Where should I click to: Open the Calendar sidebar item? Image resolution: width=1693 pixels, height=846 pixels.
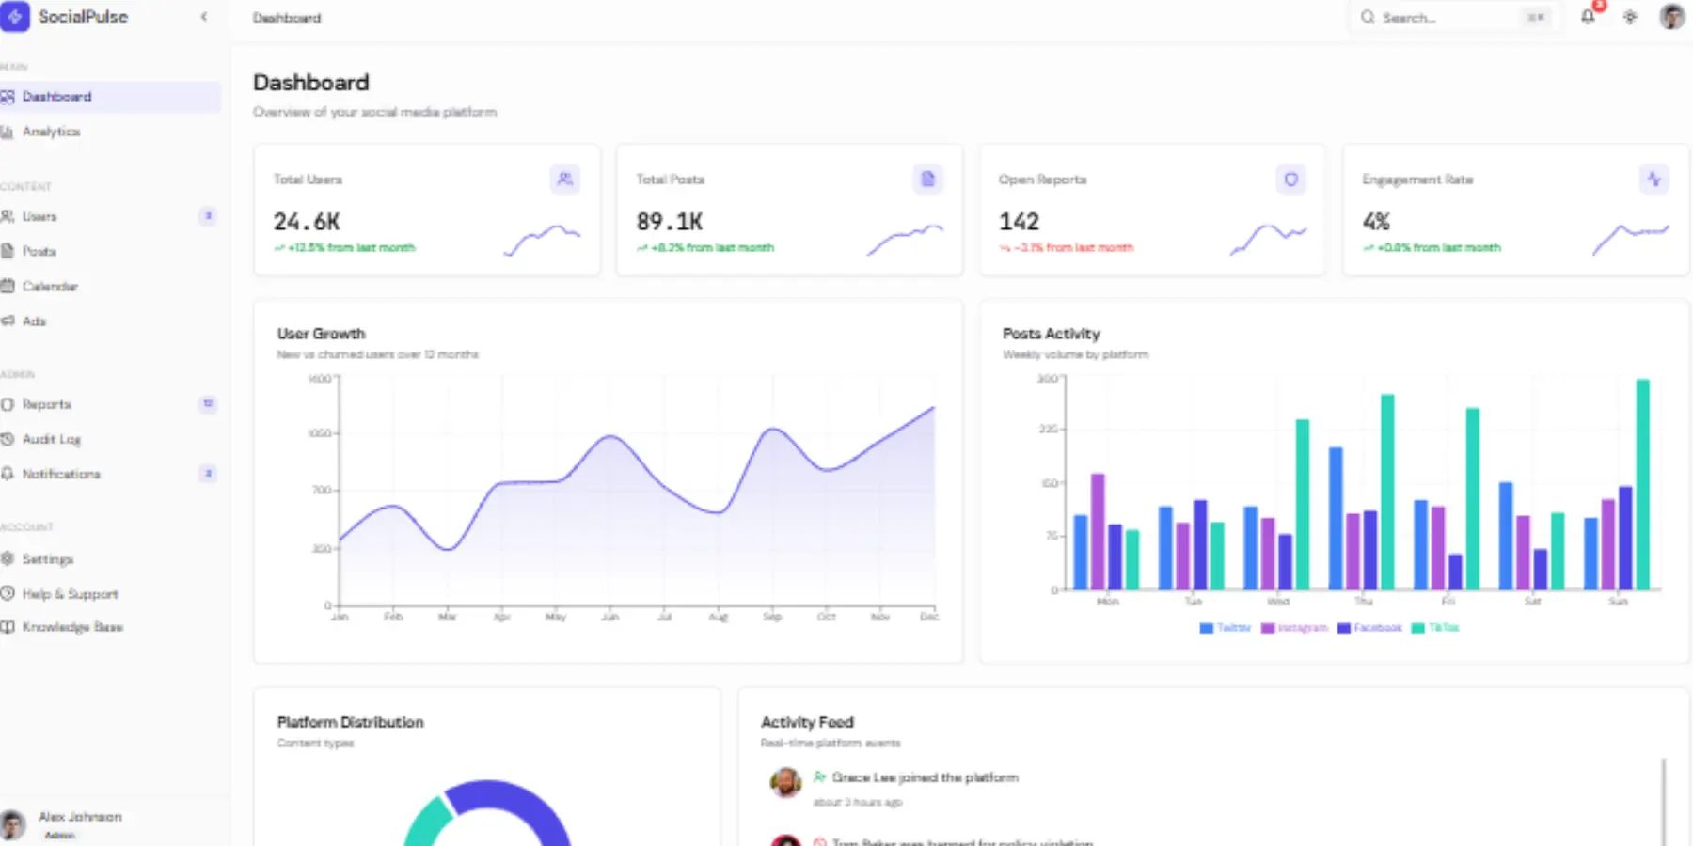click(109, 286)
